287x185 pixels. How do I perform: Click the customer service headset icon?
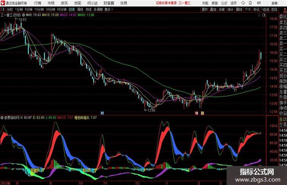pyautogui.click(x=243, y=3)
